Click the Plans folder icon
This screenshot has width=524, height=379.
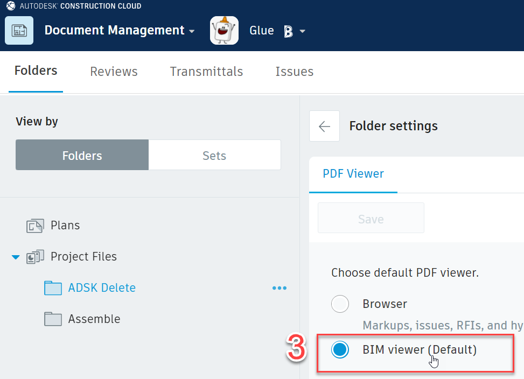(x=34, y=226)
